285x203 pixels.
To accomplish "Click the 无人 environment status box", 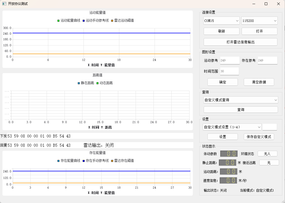I will (267, 154).
